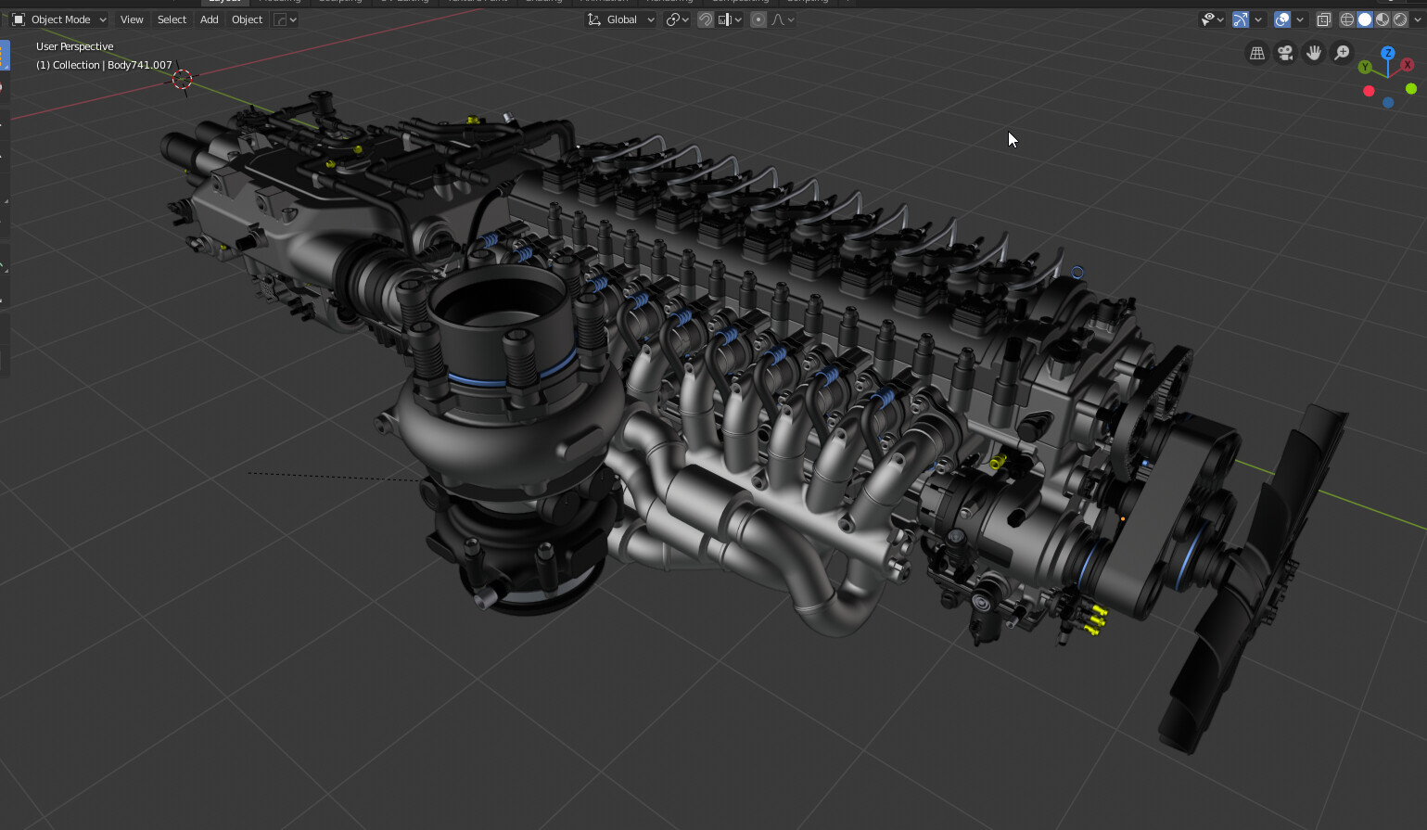Toggle the camera view icon
Screen dimensions: 1427x830
[1285, 53]
